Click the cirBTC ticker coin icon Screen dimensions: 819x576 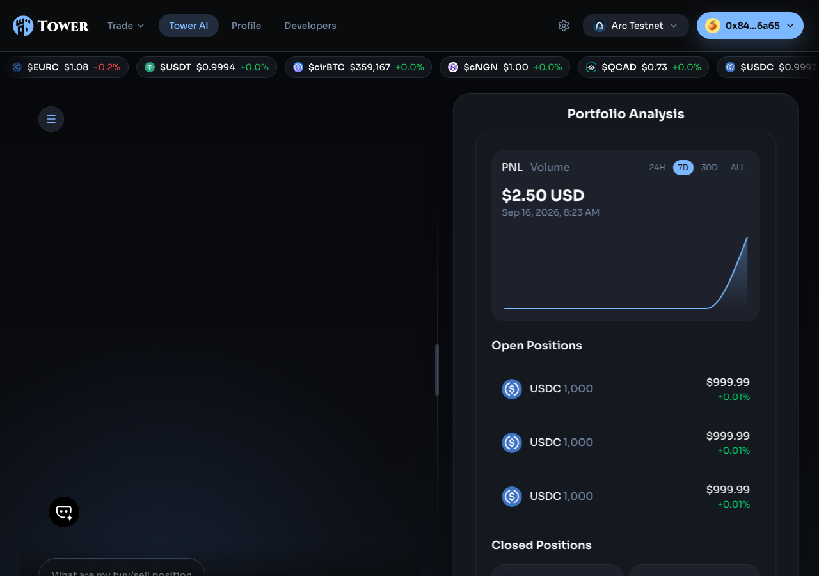(298, 67)
